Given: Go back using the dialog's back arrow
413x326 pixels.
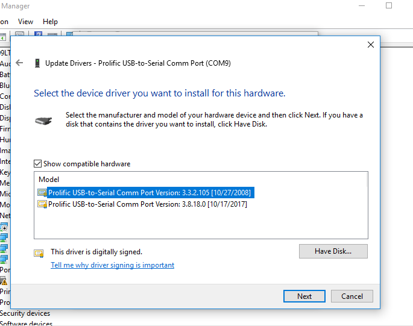Looking at the screenshot, I should (x=19, y=63).
